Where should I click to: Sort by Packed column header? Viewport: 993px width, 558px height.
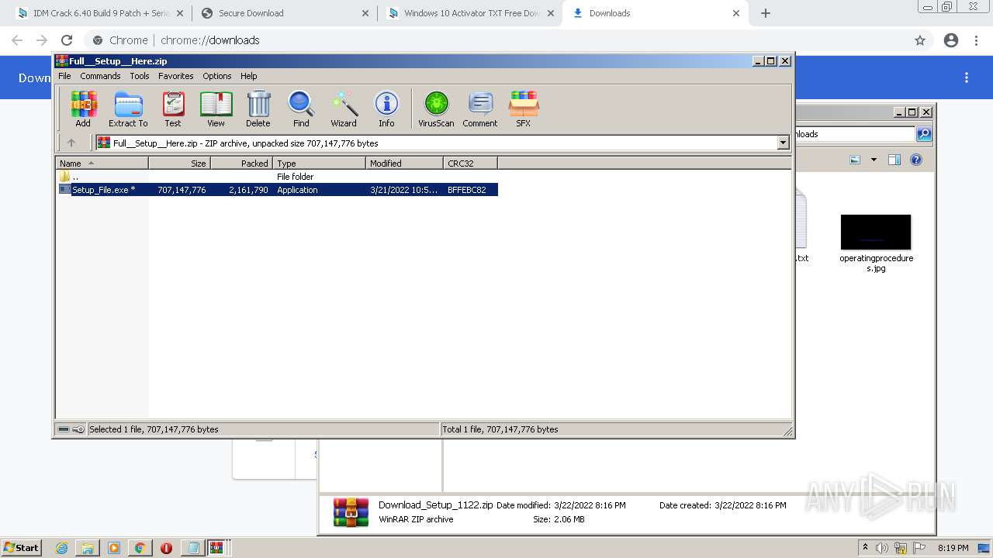[x=241, y=163]
